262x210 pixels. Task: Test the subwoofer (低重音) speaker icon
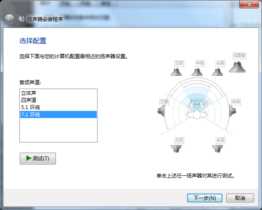click(x=237, y=67)
